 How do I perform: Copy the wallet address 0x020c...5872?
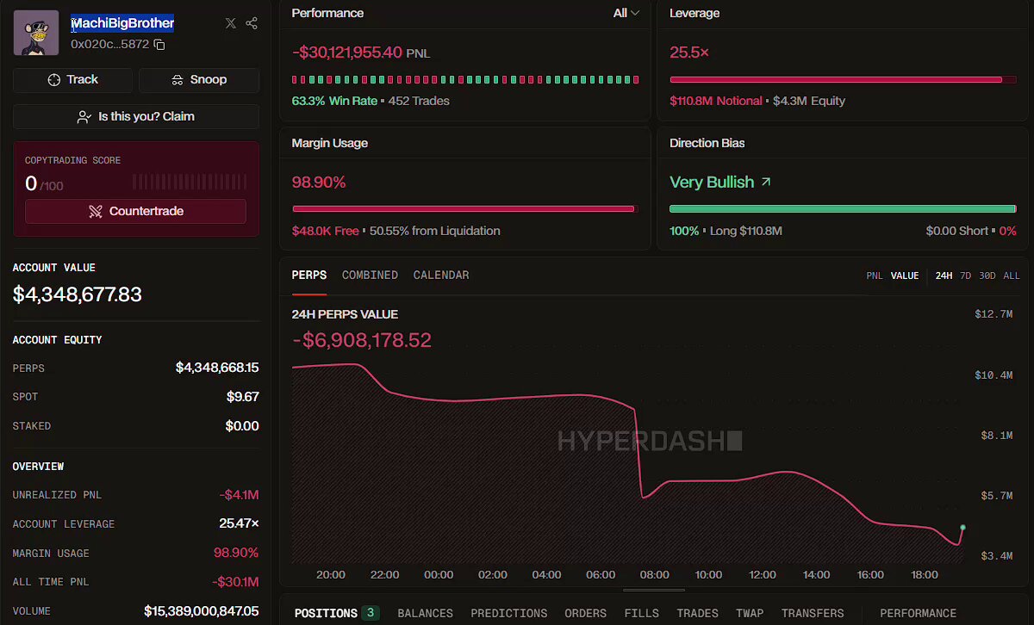click(x=159, y=44)
